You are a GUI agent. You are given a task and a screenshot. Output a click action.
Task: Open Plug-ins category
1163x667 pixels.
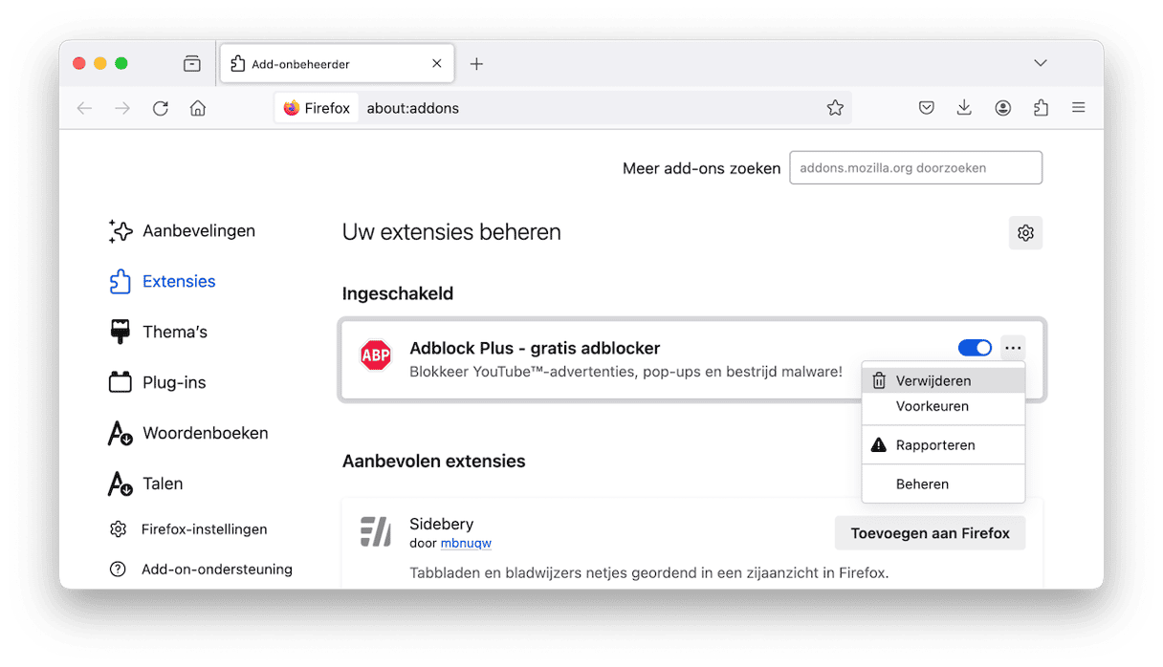click(158, 382)
